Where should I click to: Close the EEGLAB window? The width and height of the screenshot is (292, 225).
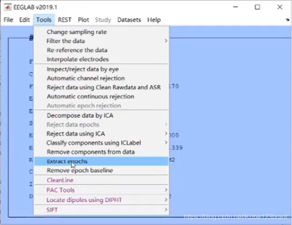point(280,7)
